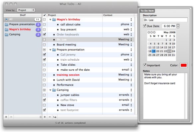Open context popup for jumper cables
The image size is (195, 132).
pyautogui.click(x=131, y=95)
